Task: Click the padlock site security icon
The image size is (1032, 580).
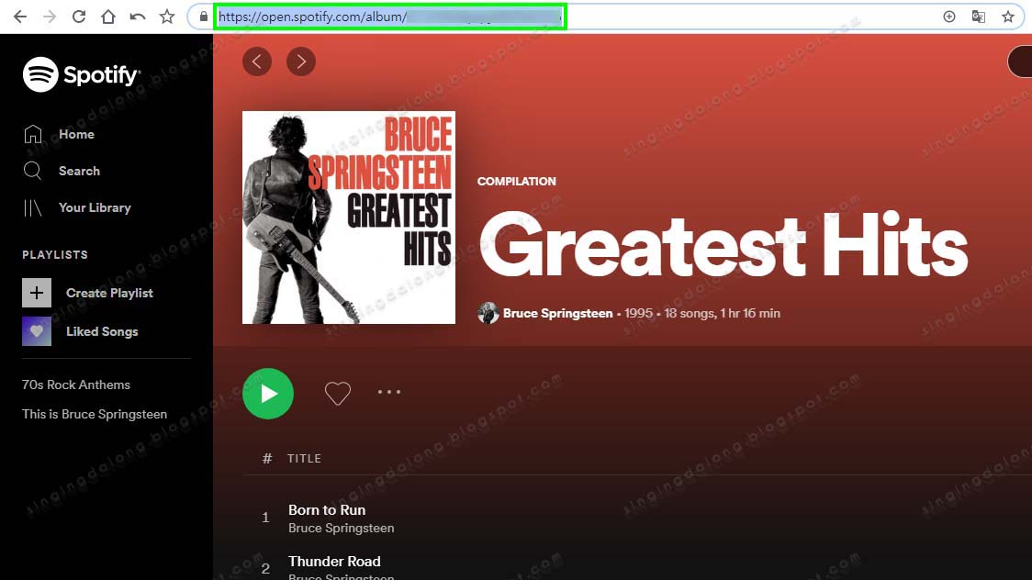Action: 204,17
